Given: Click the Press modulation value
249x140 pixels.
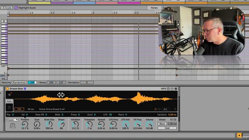Looking at the screenshot, I should (x=79, y=115).
